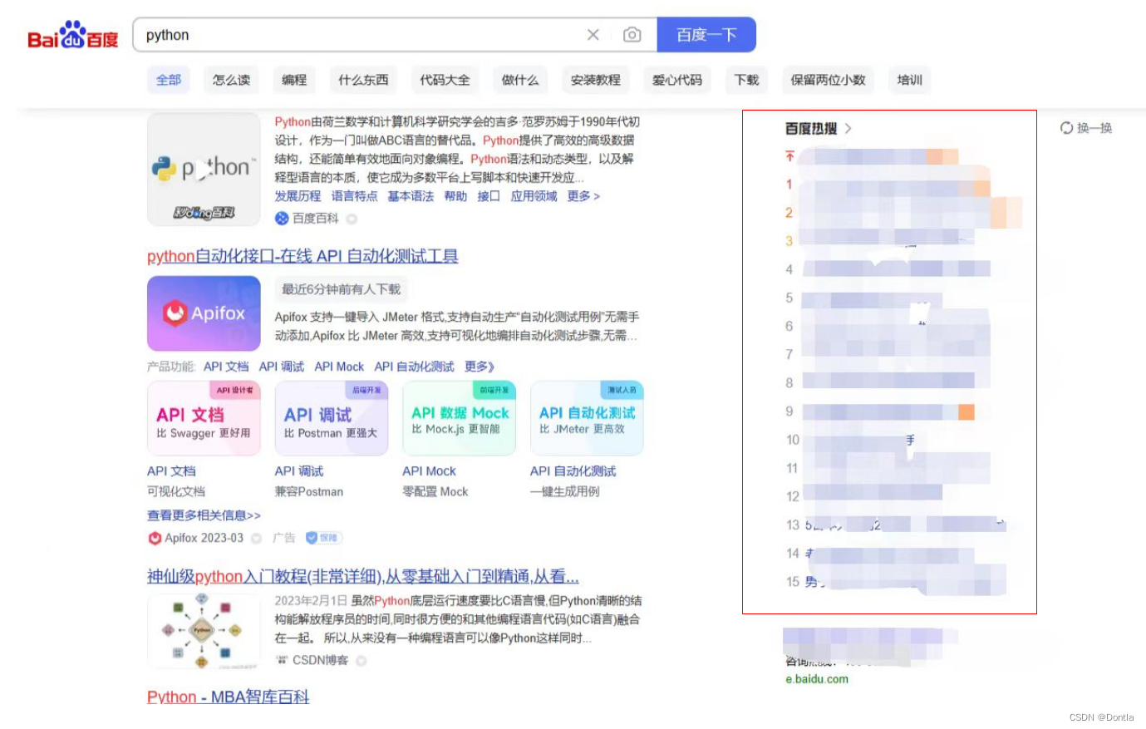Click 百度一下 search button
The width and height of the screenshot is (1146, 729).
706,35
